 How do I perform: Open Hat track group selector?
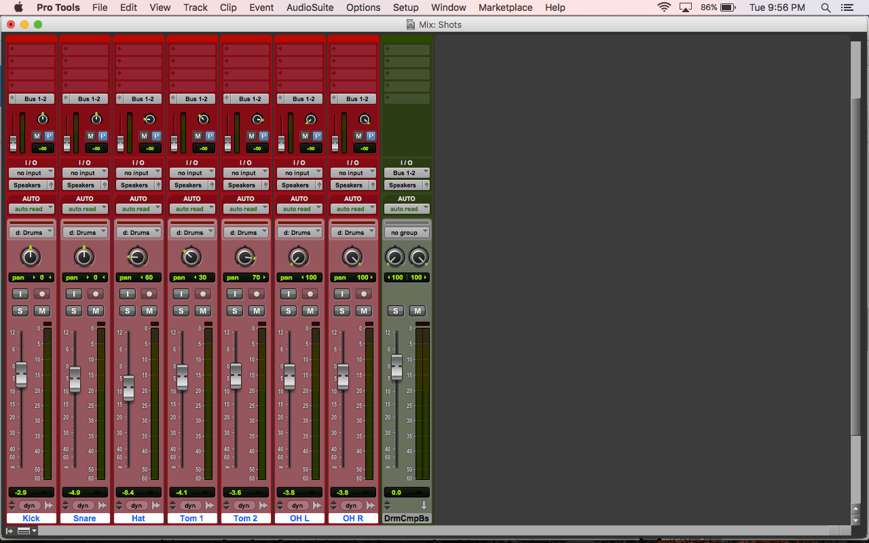(138, 233)
